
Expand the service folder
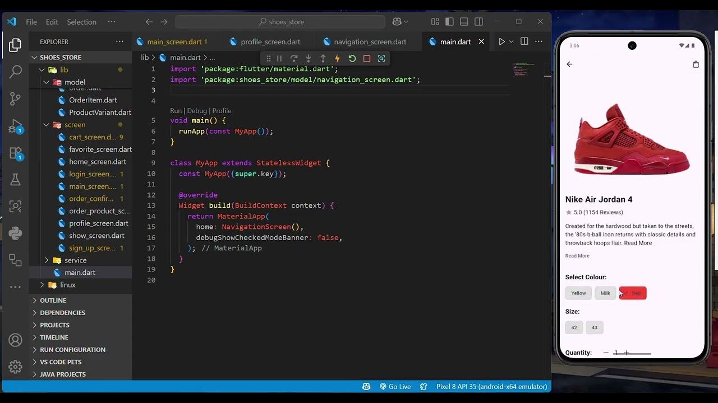[75, 260]
